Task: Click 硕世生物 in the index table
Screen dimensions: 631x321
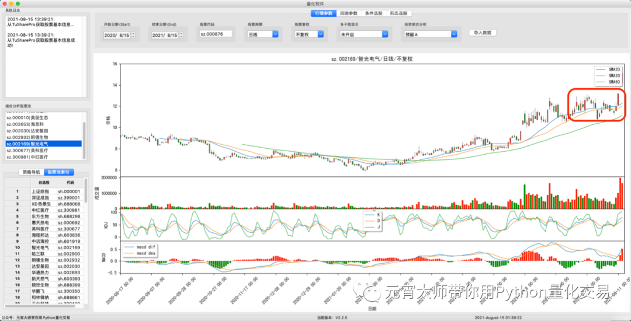Action: (43, 284)
